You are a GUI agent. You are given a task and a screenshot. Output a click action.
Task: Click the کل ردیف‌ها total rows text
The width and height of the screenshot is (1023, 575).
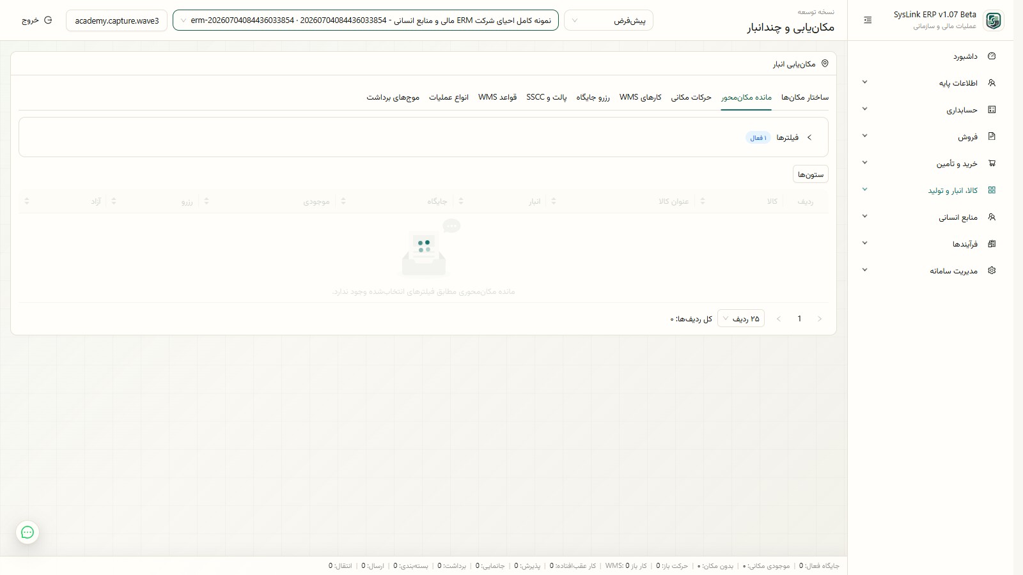click(x=691, y=319)
